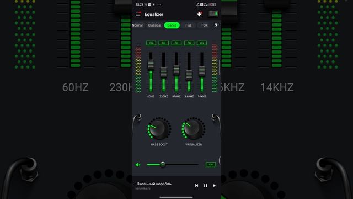Toggle the 910HZ band ON button

tap(176, 43)
